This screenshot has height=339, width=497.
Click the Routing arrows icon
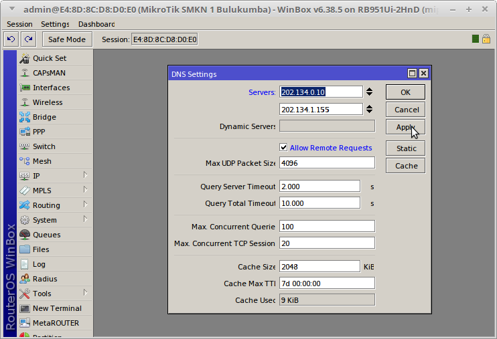click(24, 205)
